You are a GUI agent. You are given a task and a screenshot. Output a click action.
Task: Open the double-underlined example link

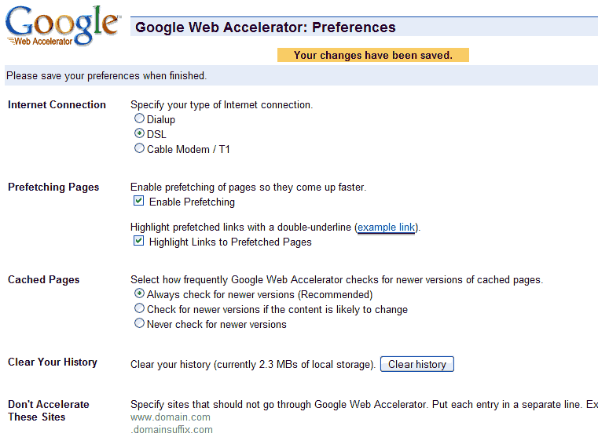[386, 228]
